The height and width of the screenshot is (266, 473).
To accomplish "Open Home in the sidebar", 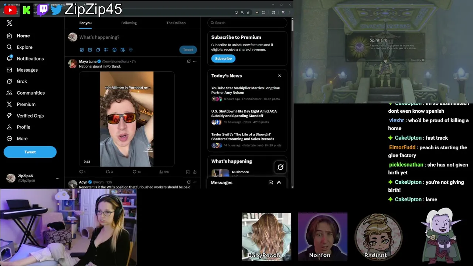I will [x=18, y=36].
